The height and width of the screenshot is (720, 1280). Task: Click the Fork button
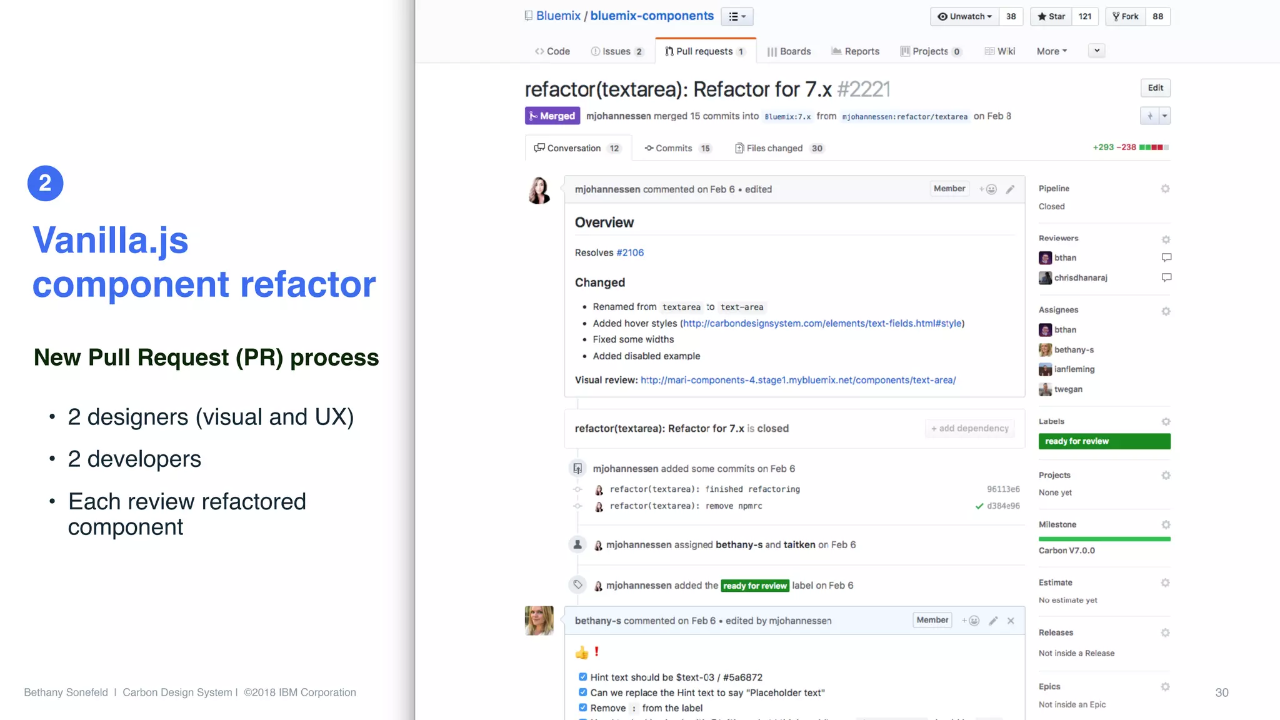coord(1126,16)
